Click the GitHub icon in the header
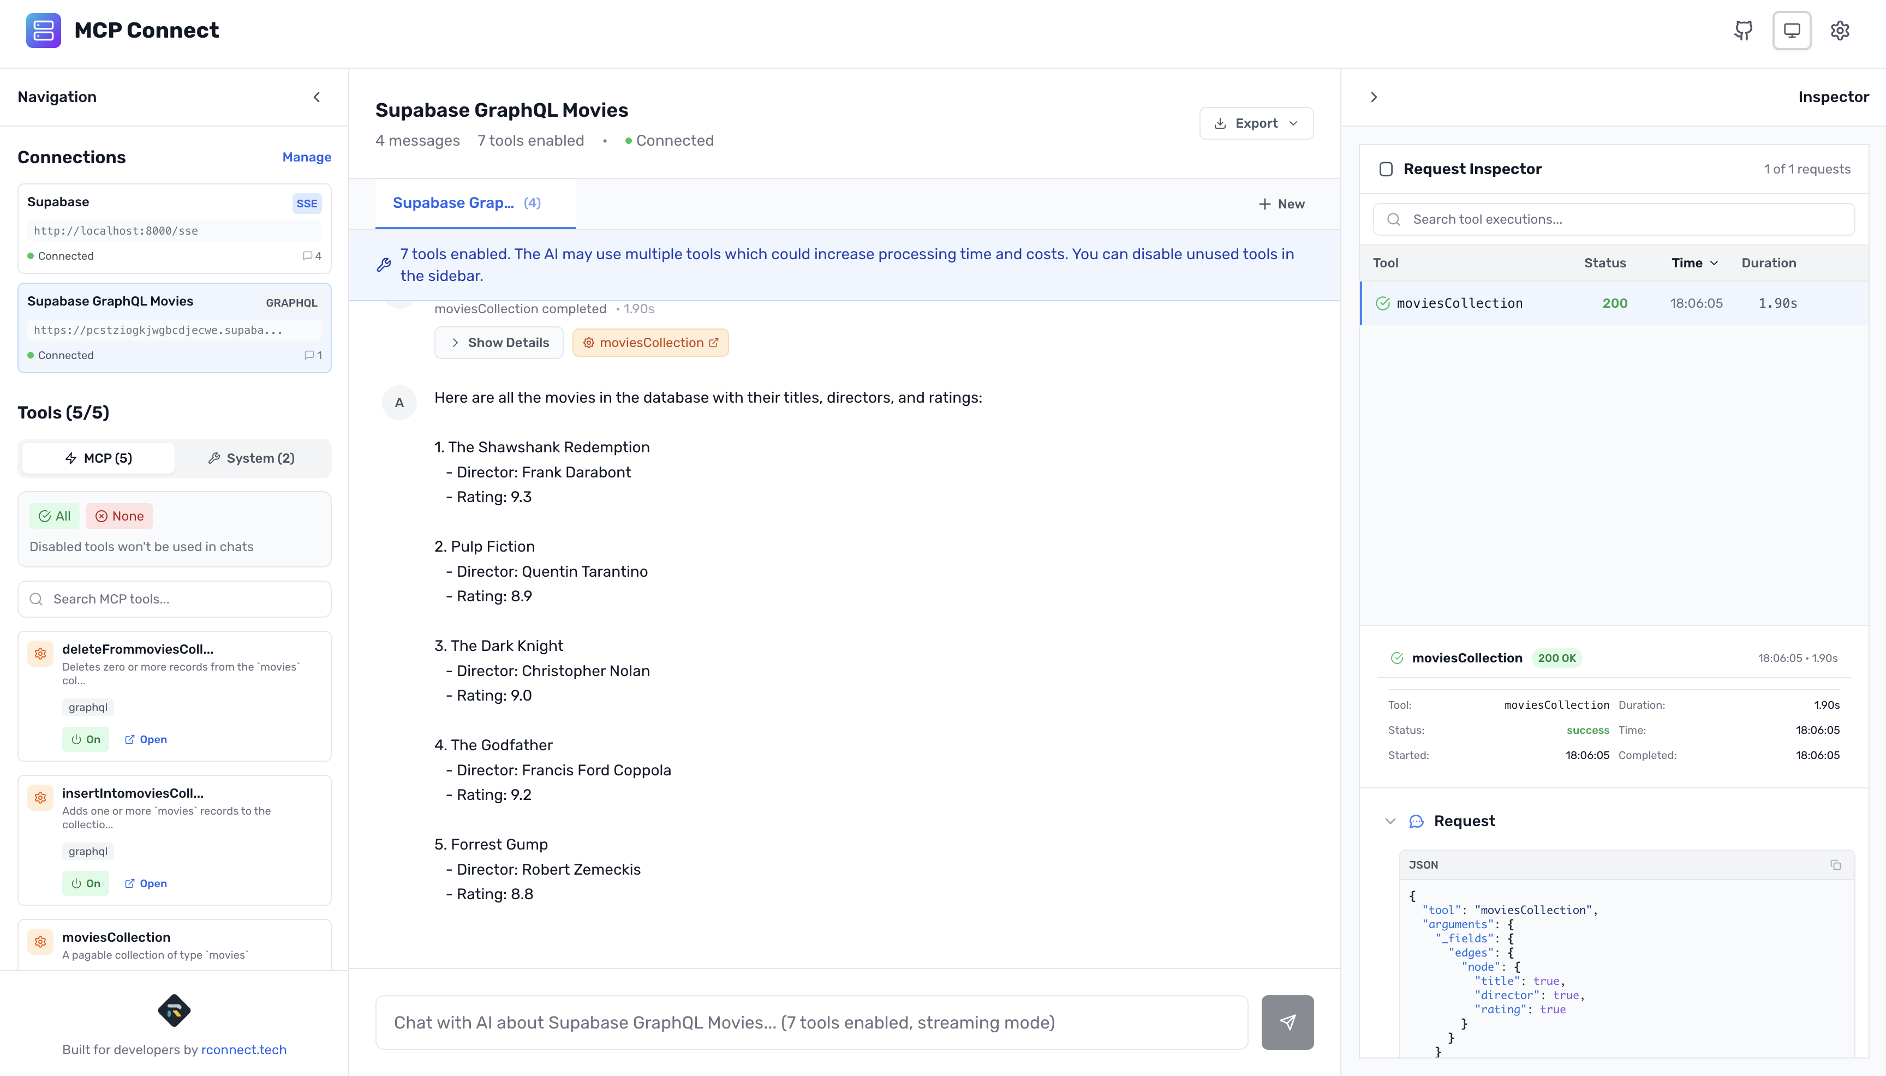 coord(1742,29)
